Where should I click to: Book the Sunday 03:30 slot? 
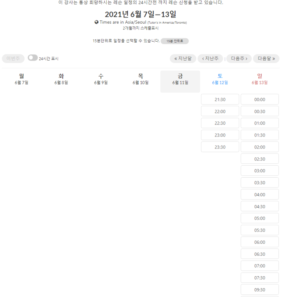point(260,182)
